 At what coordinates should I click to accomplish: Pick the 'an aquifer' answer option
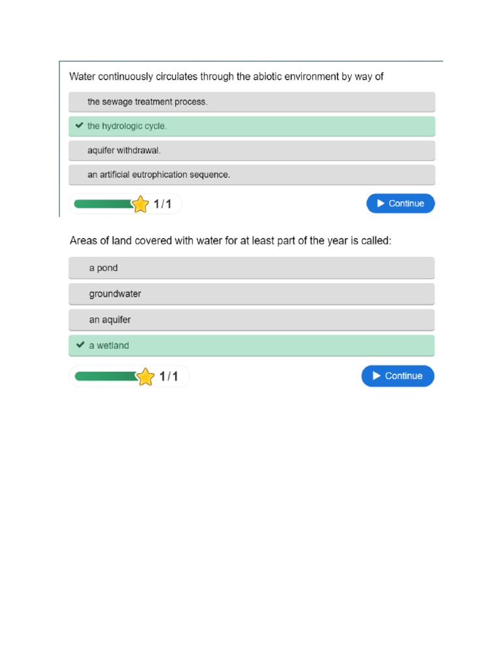point(110,320)
